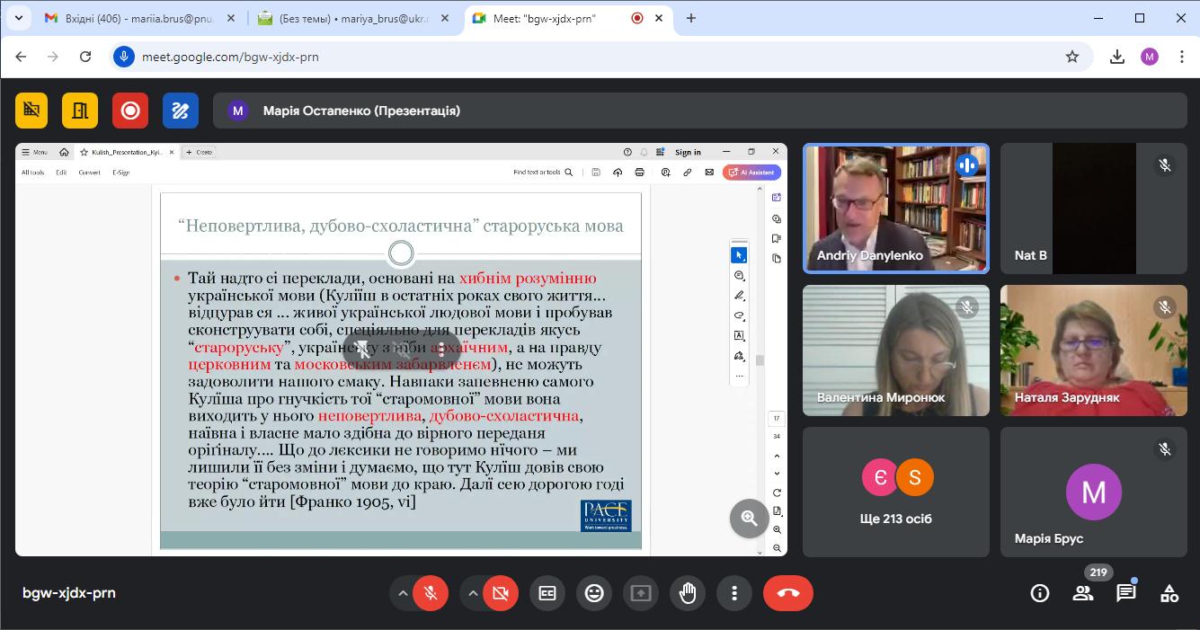1200x630 pixels.
Task: Open more options three-dot menu
Action: coord(734,593)
